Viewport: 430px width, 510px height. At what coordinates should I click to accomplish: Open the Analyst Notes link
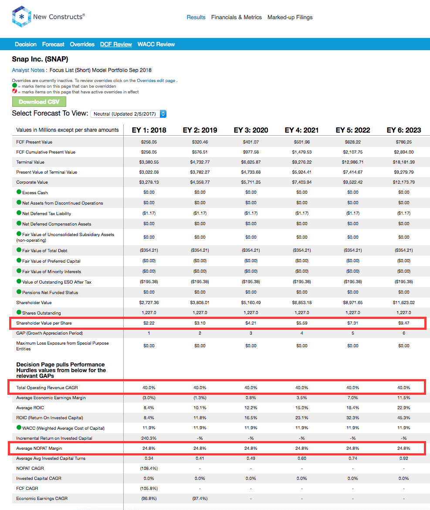28,70
